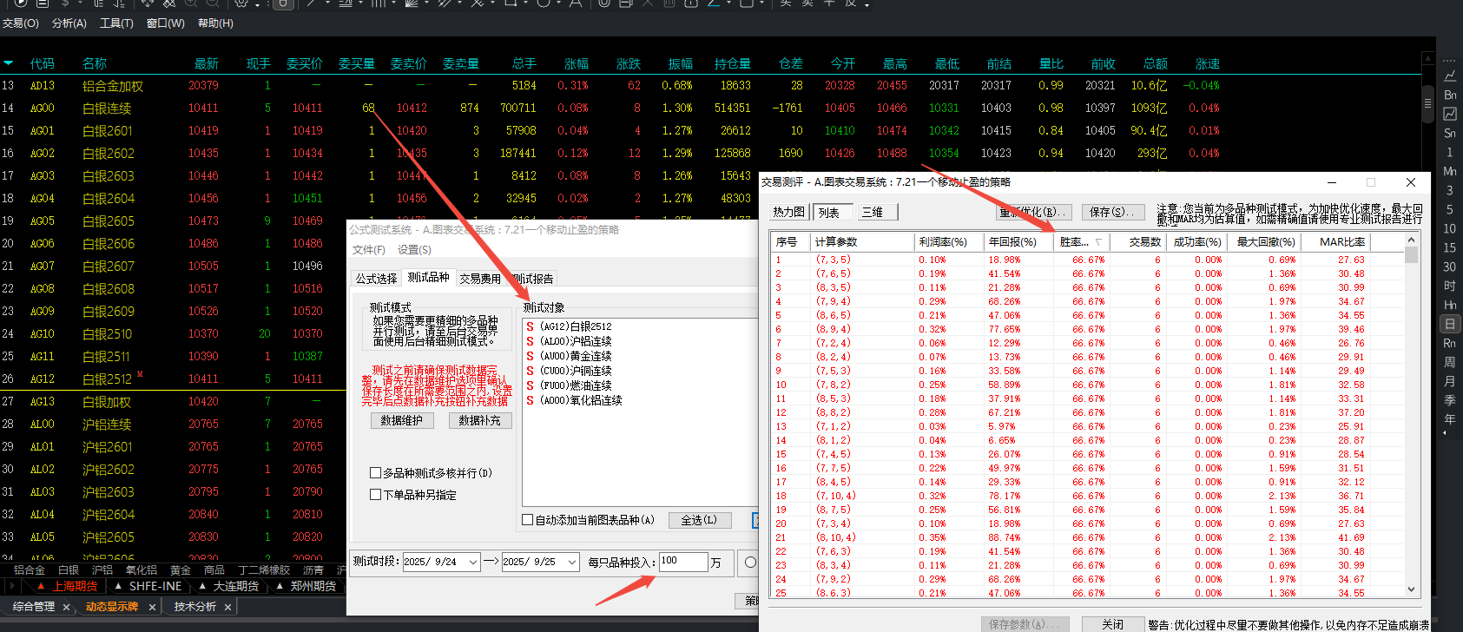Select the 30-minute period icon in sidebar
1463x632 pixels.
[1450, 267]
